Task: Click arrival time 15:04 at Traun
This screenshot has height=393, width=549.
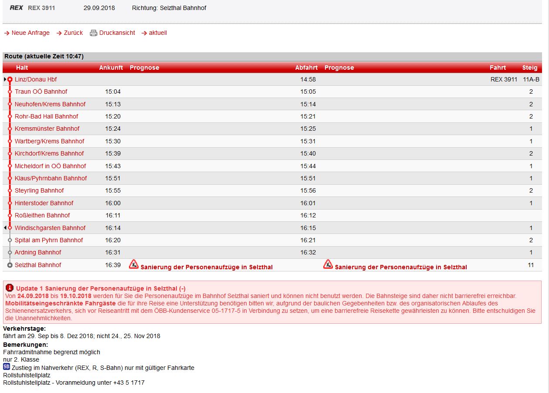Action: coord(113,91)
